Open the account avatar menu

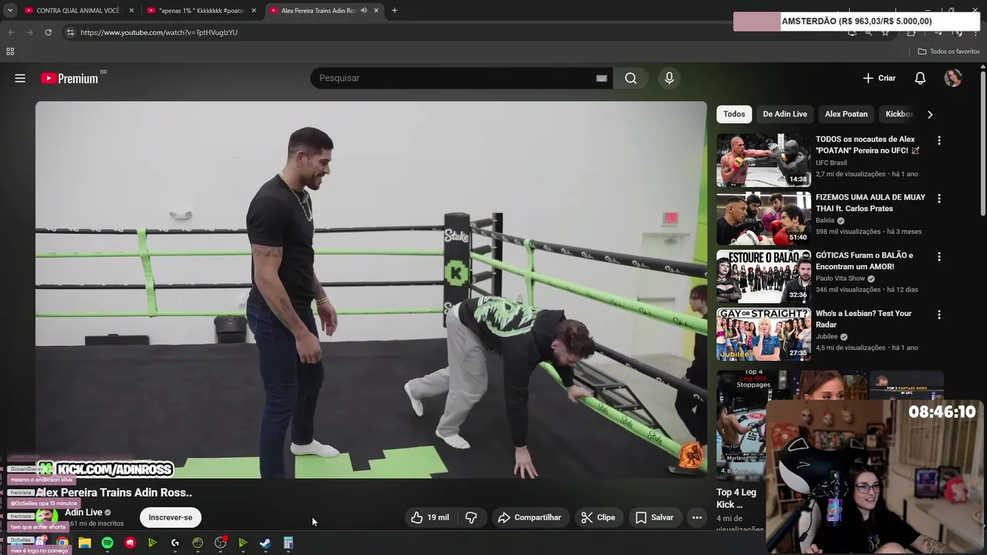953,78
